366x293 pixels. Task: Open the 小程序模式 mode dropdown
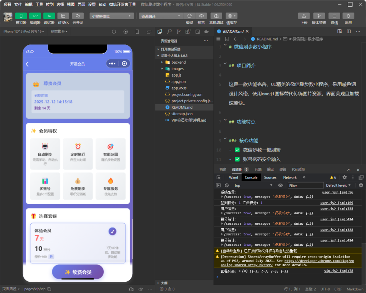(x=112, y=16)
